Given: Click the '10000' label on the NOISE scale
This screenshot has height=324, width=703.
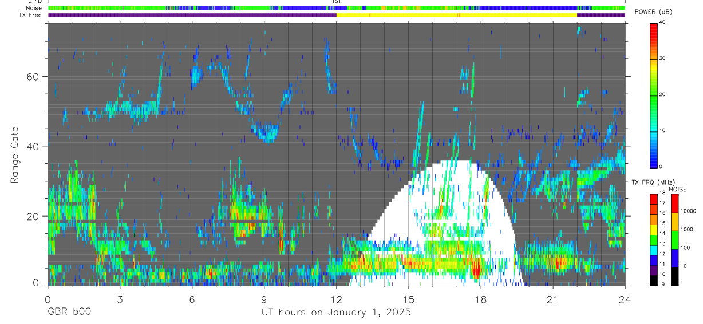Looking at the screenshot, I should (688, 210).
